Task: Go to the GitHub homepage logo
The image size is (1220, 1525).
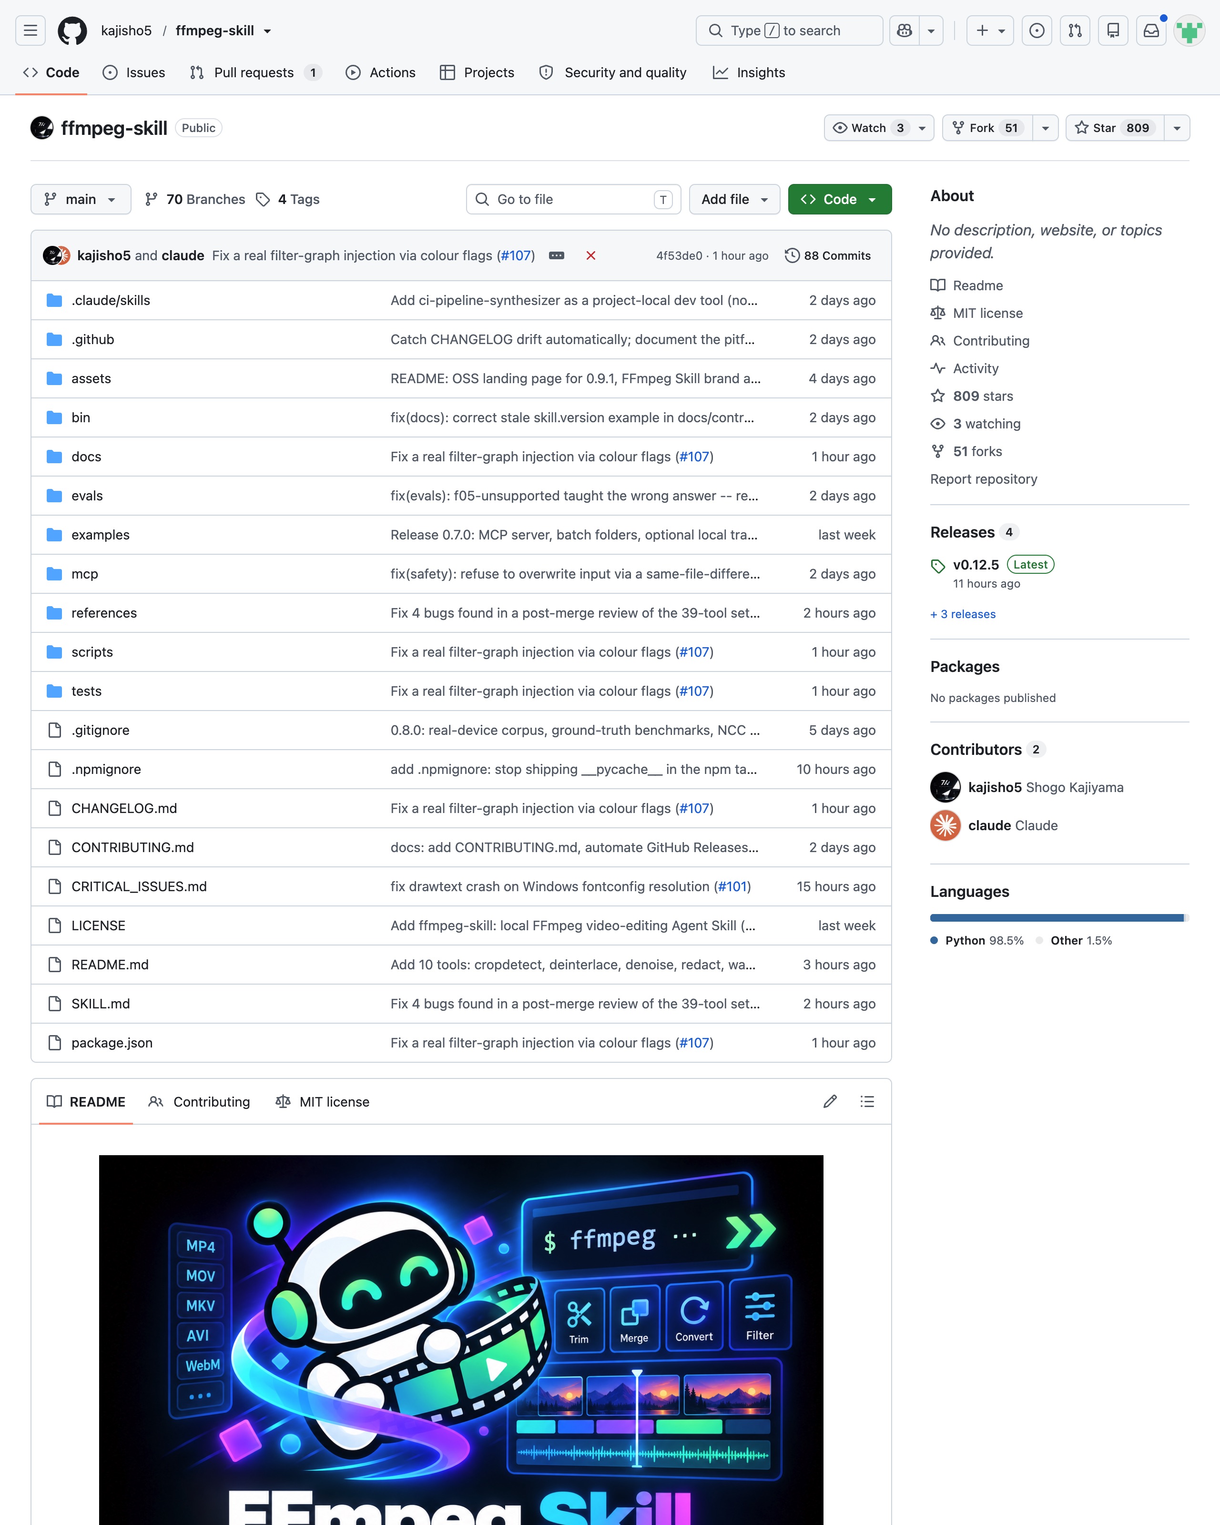Action: click(72, 30)
